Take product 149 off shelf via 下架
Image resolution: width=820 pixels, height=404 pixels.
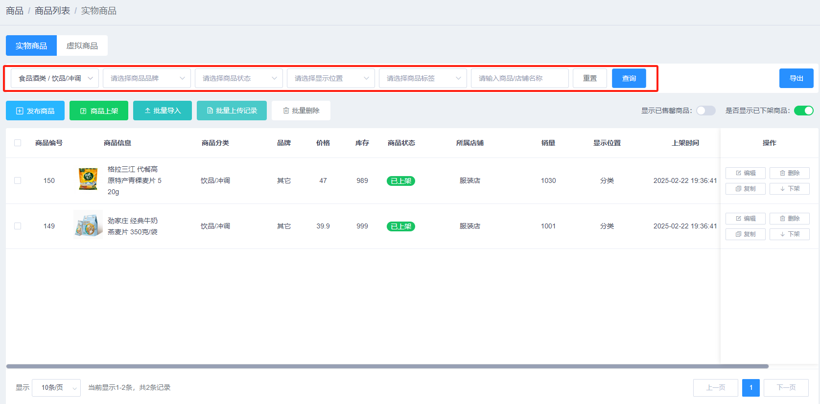click(789, 234)
